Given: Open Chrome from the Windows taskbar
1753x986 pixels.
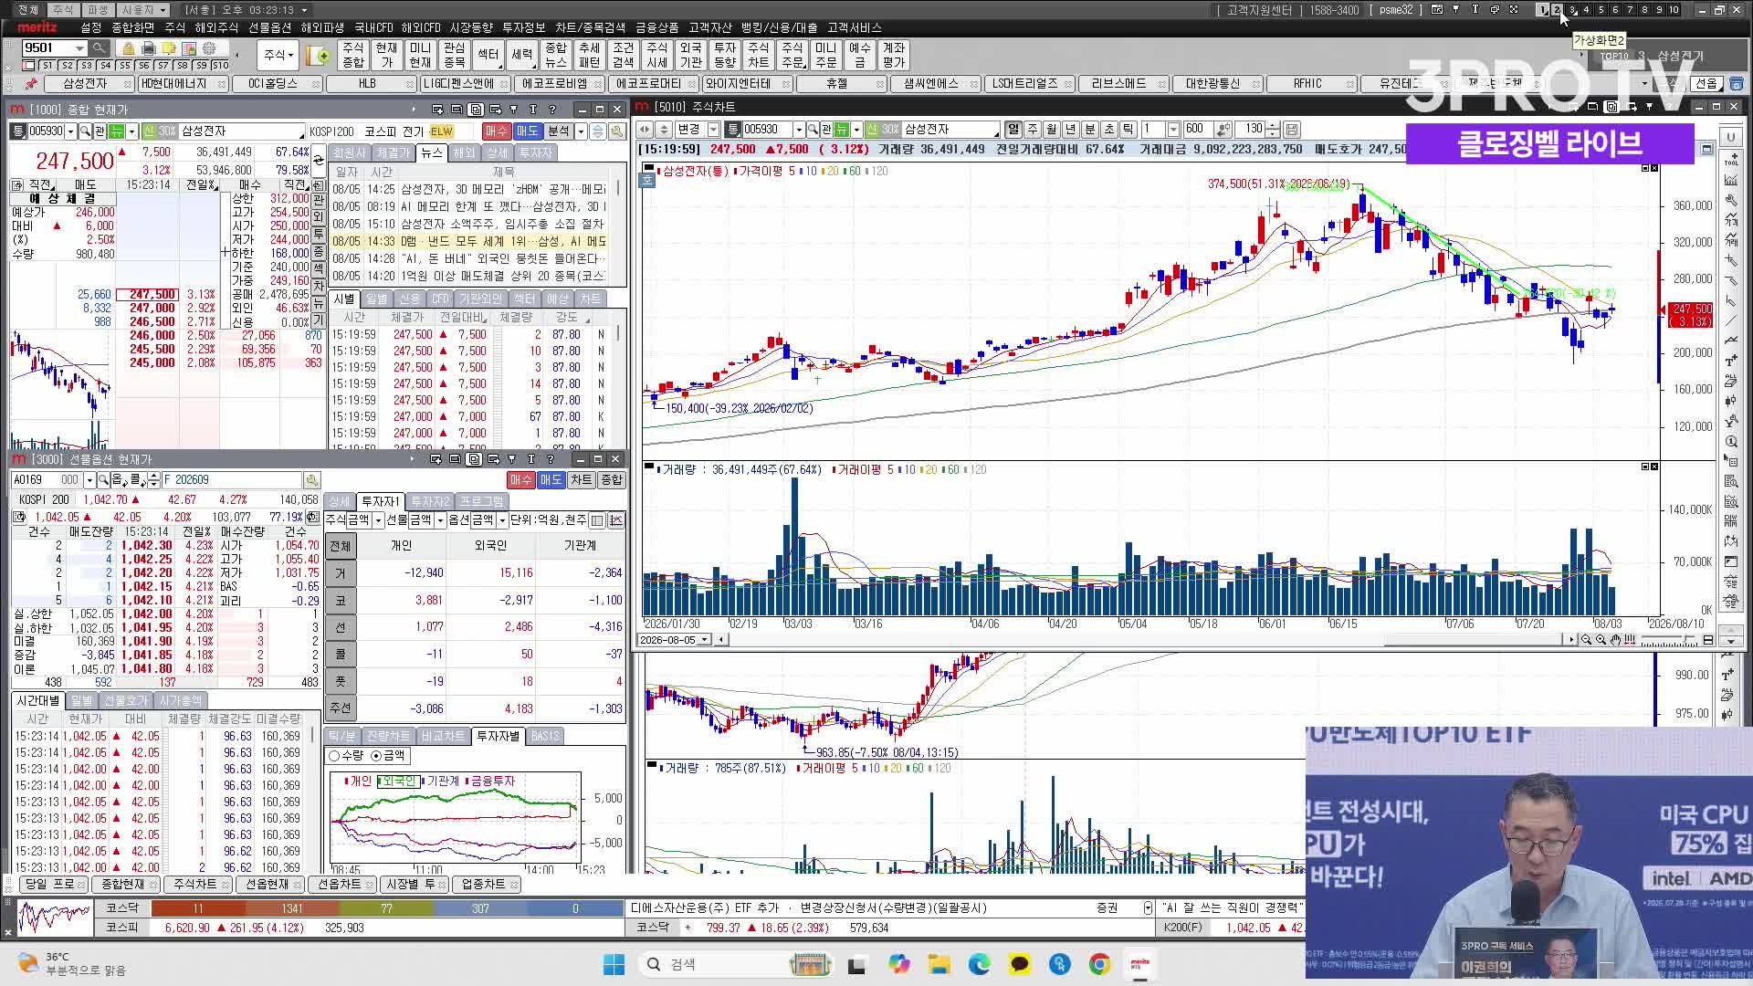Looking at the screenshot, I should (x=1099, y=964).
